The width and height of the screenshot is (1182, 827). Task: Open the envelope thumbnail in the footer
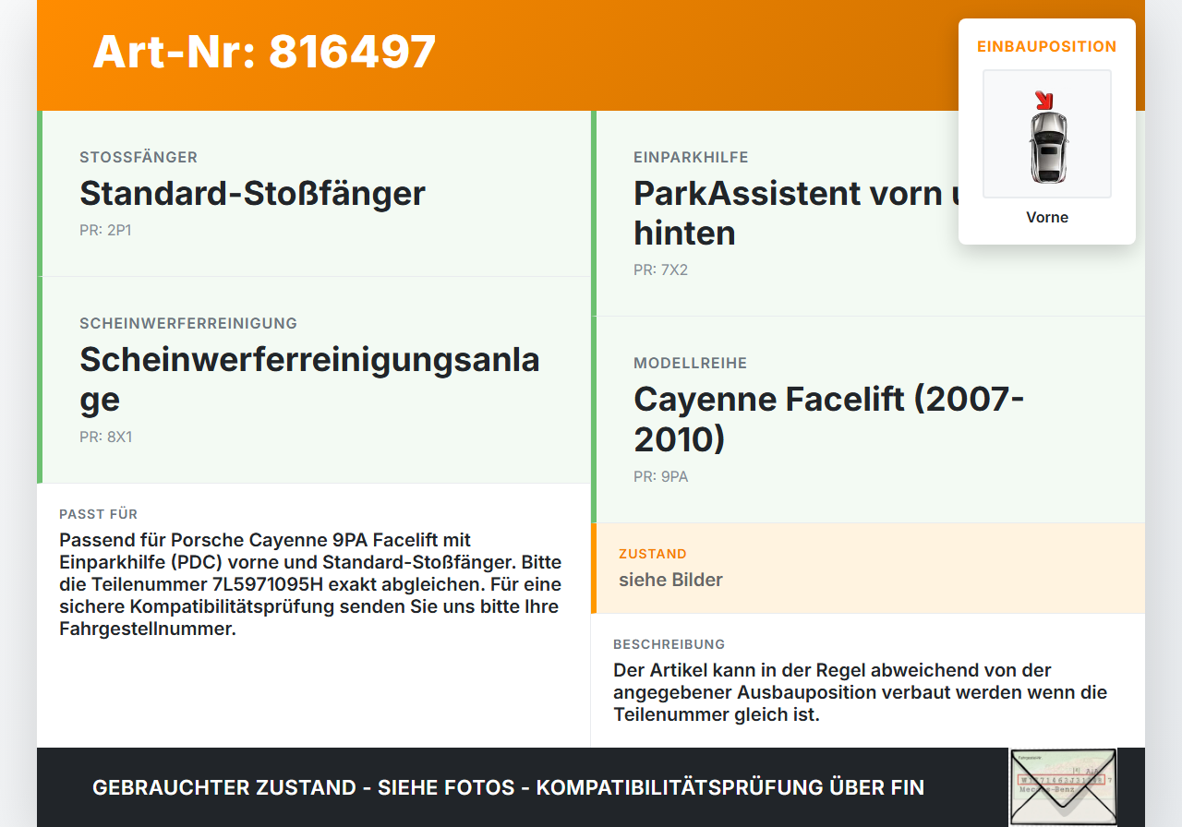1063,786
